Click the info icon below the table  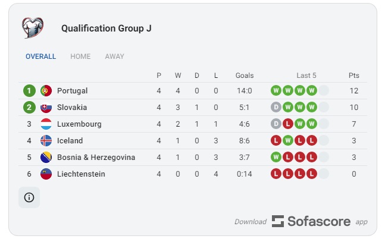(x=29, y=197)
